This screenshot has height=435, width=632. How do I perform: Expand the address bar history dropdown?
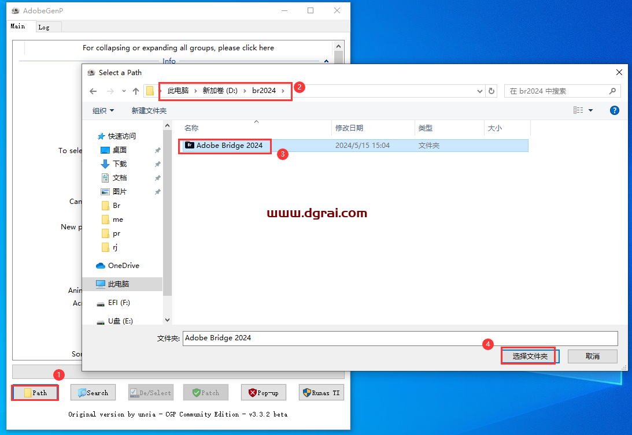pyautogui.click(x=480, y=91)
